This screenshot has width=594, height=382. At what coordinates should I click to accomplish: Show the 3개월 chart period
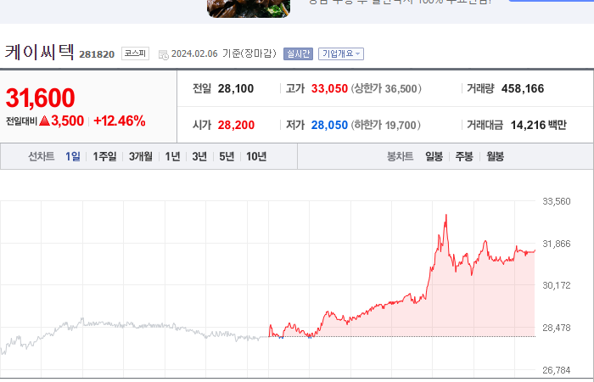click(x=141, y=156)
